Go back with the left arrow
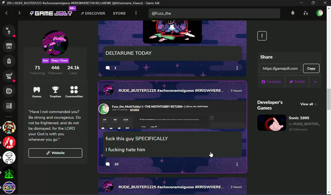Image resolution: width=331 pixels, height=195 pixels. coord(7,13)
